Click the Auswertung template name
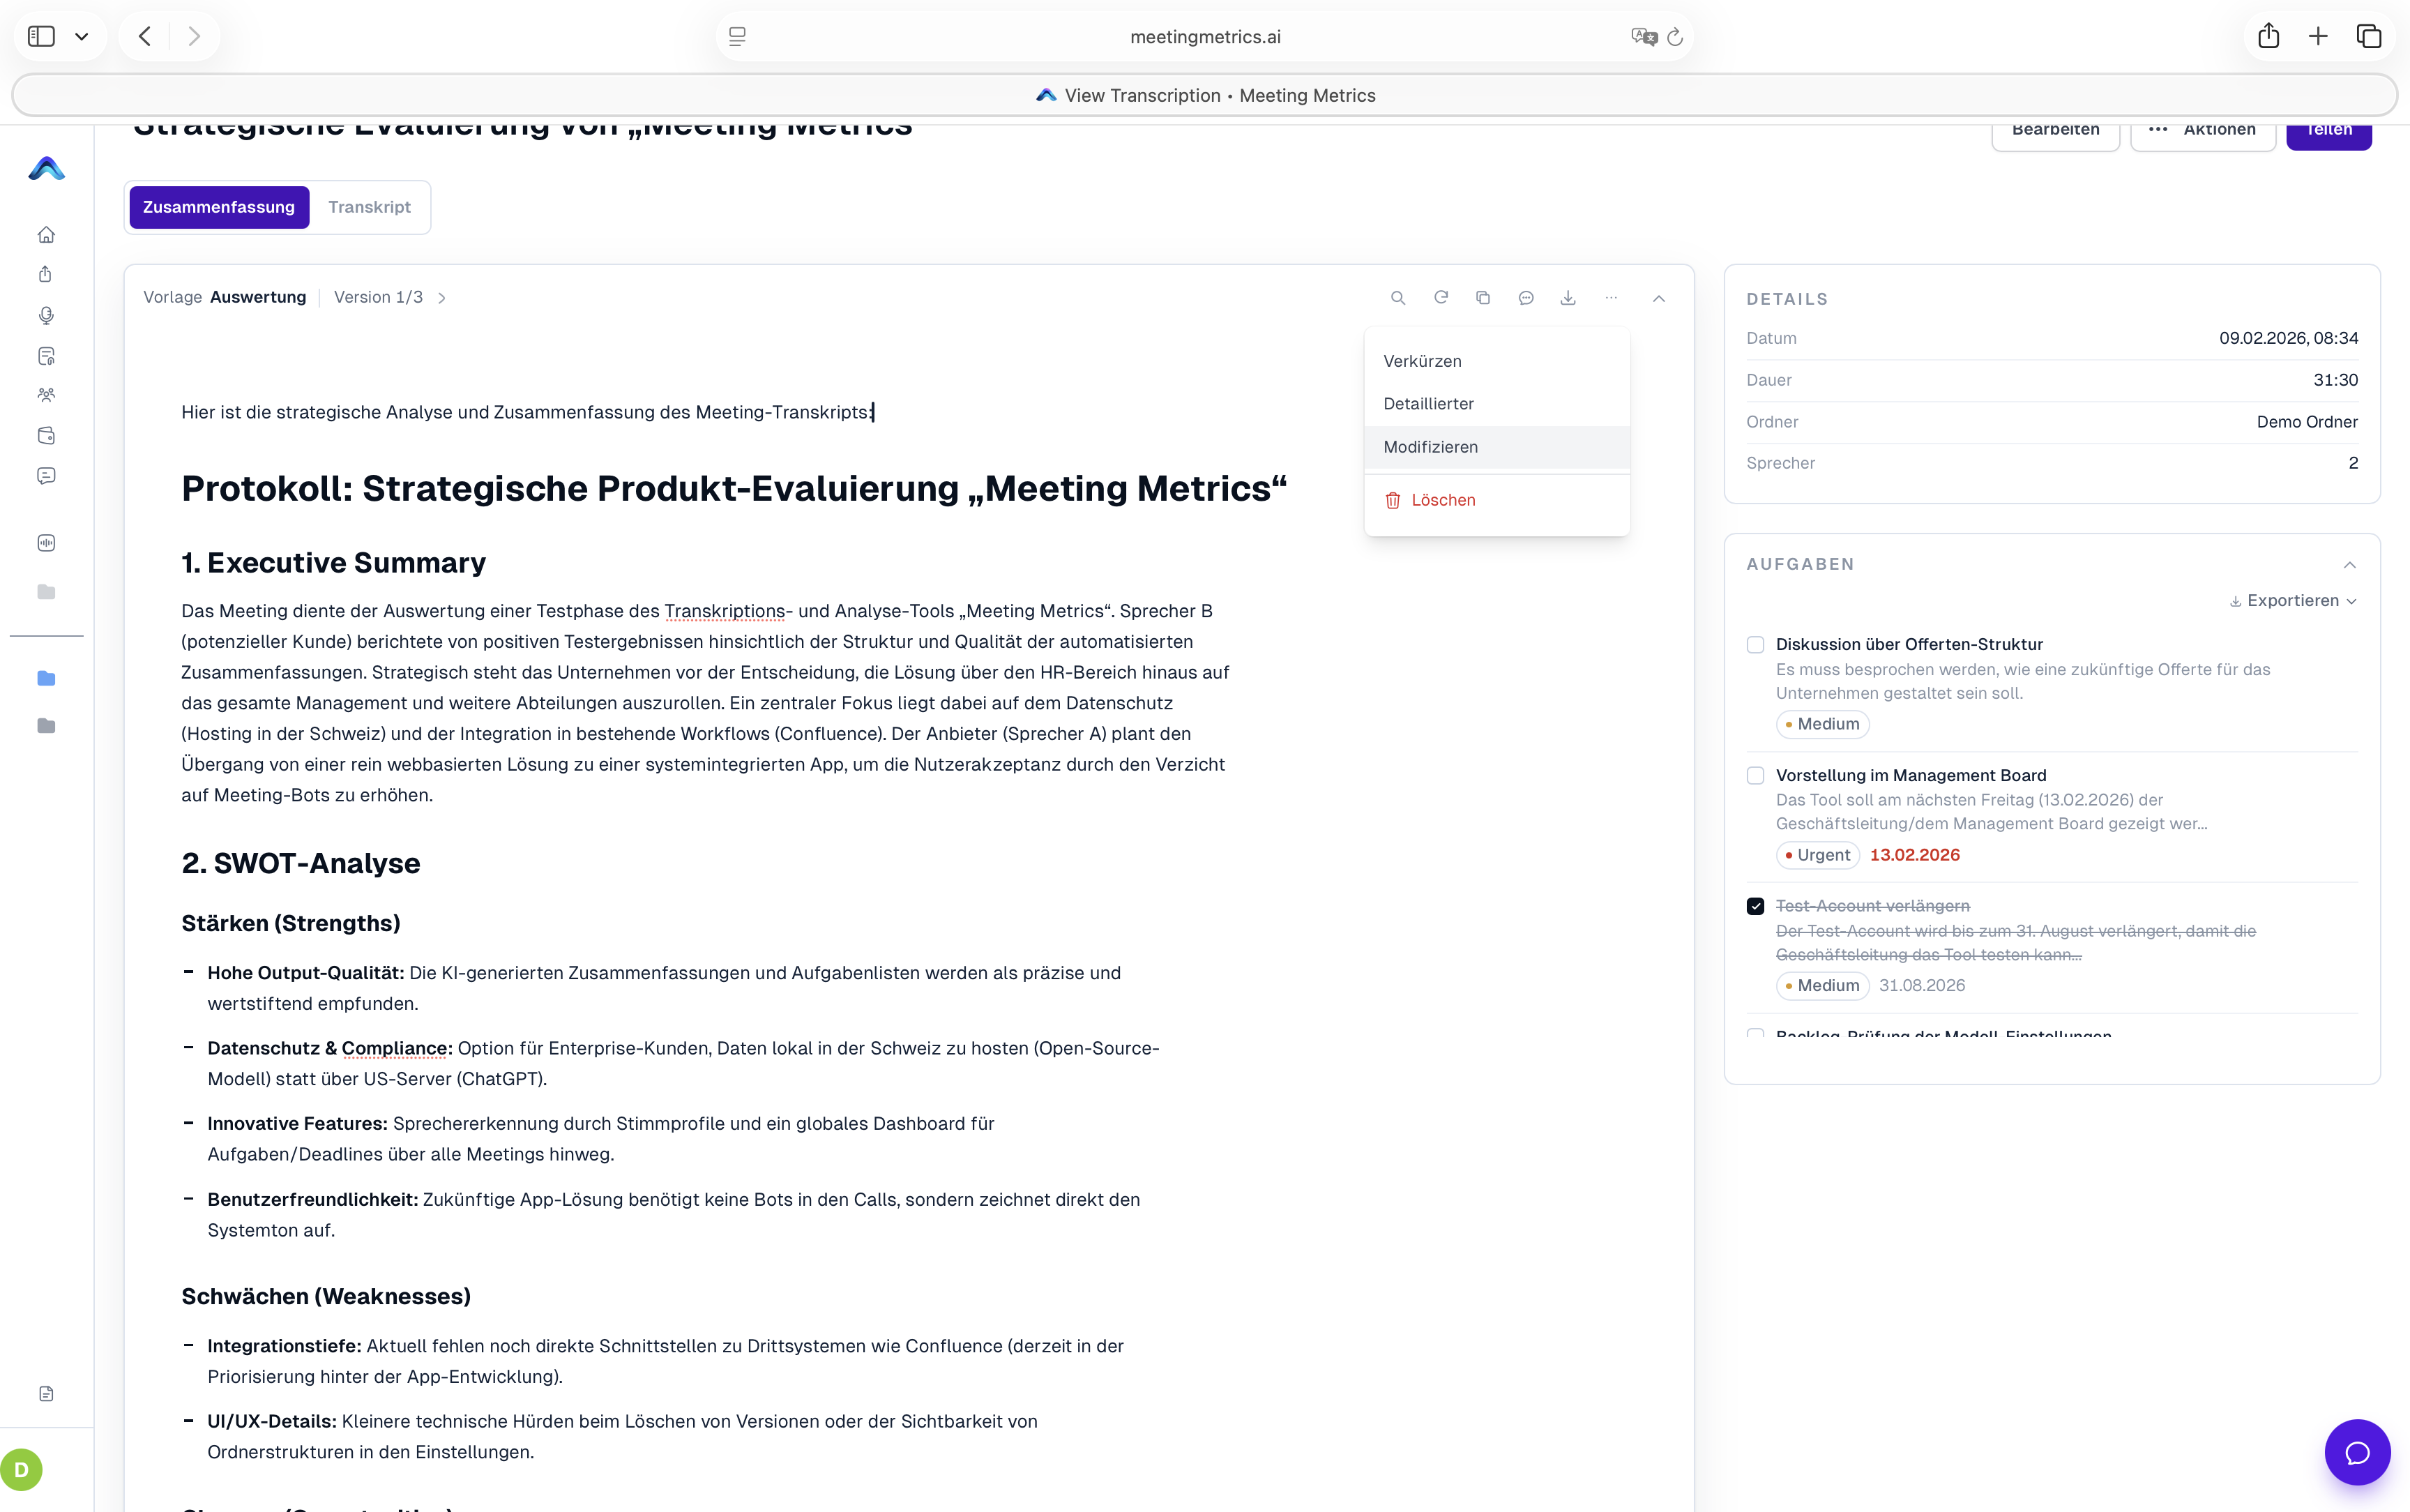The height and width of the screenshot is (1512, 2410). 258,297
